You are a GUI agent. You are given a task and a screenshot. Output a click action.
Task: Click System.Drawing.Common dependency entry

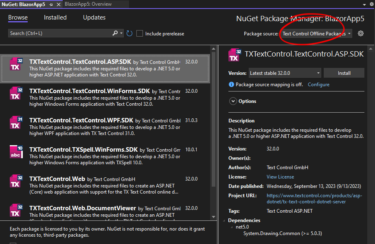283,233
